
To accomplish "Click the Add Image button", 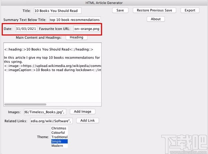I will click(82, 112).
